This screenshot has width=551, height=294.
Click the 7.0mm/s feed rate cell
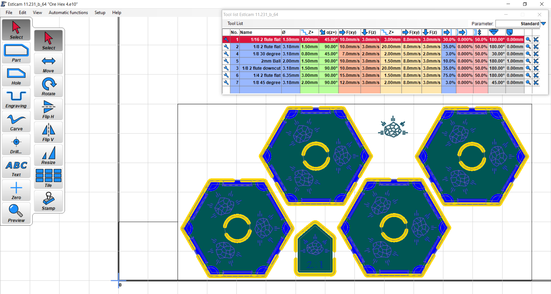coord(350,54)
